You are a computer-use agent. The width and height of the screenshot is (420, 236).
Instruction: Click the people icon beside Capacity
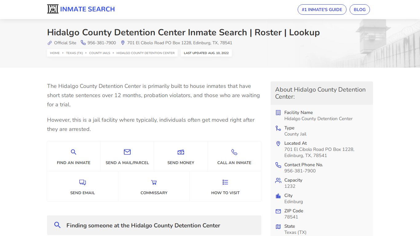pos(278,180)
